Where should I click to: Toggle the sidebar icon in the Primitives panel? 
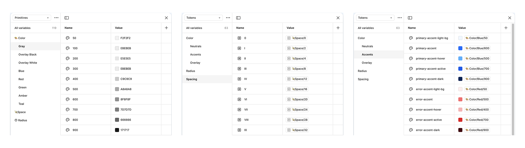[67, 18]
